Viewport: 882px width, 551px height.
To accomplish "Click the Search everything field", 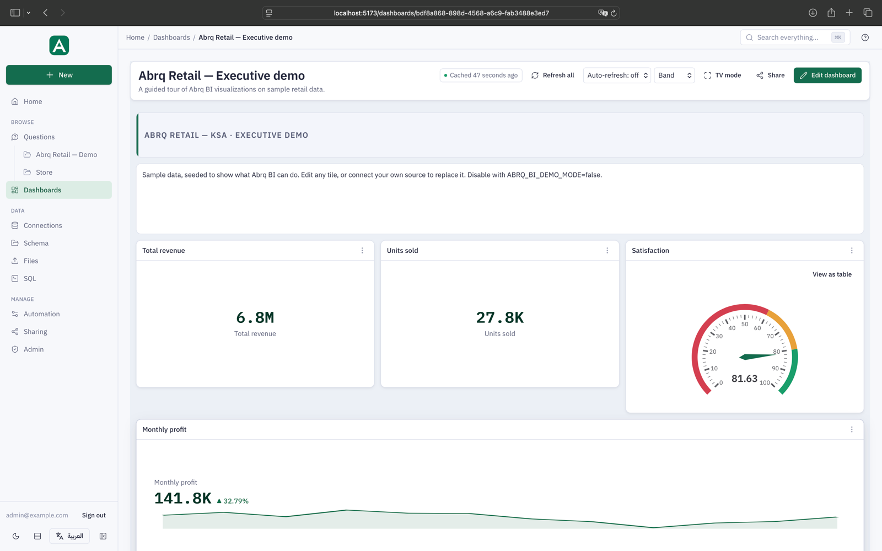I will (795, 37).
